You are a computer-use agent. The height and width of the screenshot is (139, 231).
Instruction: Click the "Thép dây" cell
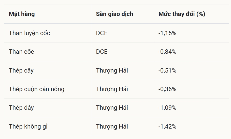(21, 108)
